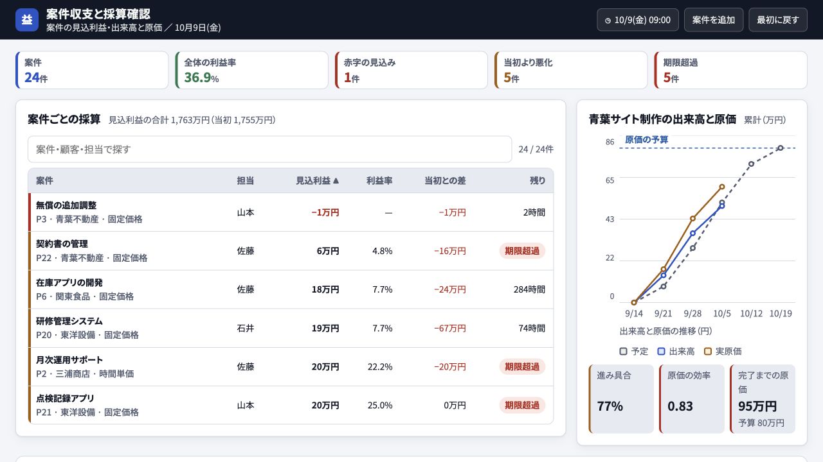Select the 赤字の見込み summary card
This screenshot has width=823, height=462.
(x=411, y=71)
